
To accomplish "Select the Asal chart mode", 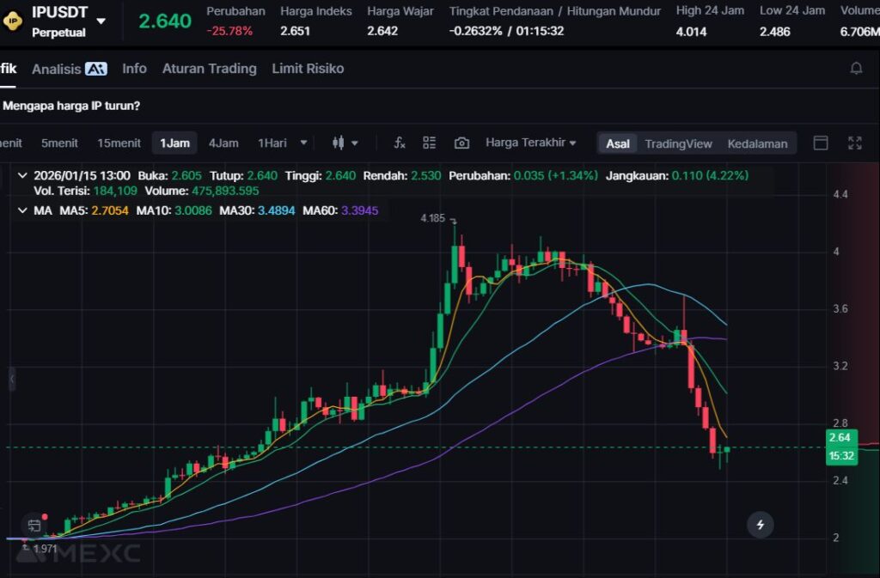I will pos(618,143).
